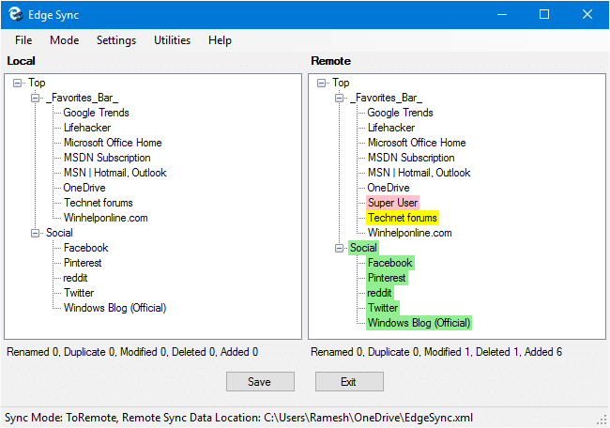Click Local change summary ending 'Added 0'

(x=132, y=352)
